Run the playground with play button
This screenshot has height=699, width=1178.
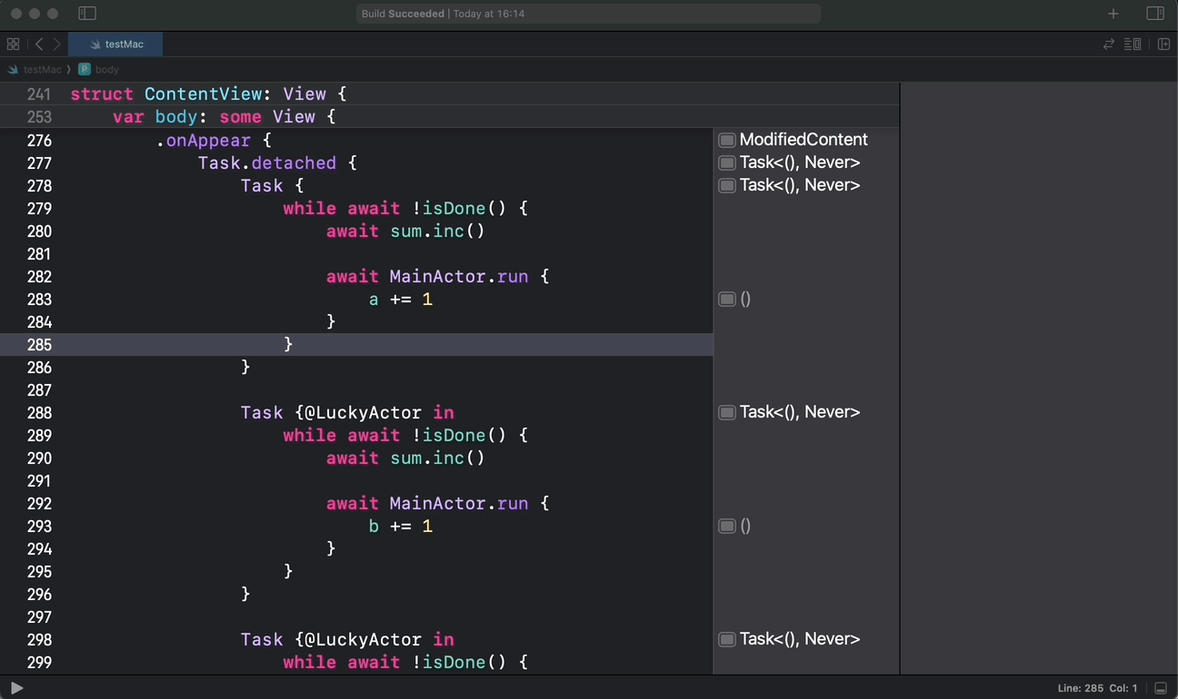16,688
